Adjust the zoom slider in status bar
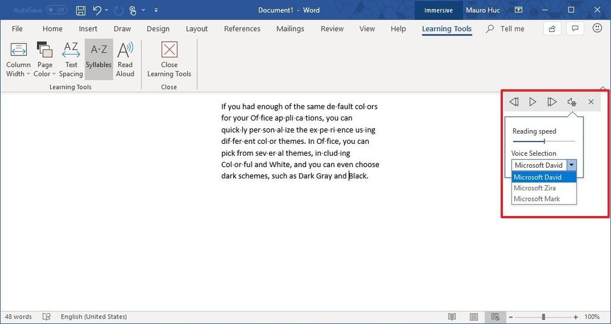The height and width of the screenshot is (324, 611). pyautogui.click(x=543, y=317)
